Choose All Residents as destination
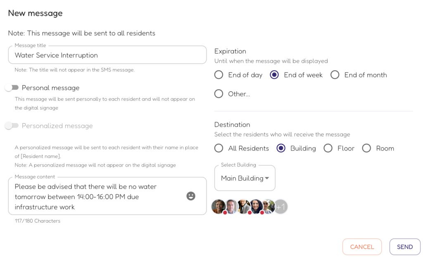 tap(219, 148)
